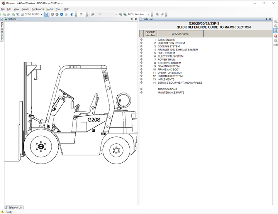Select COOLING SYSTEM row
278x214 pixels.
coord(169,46)
